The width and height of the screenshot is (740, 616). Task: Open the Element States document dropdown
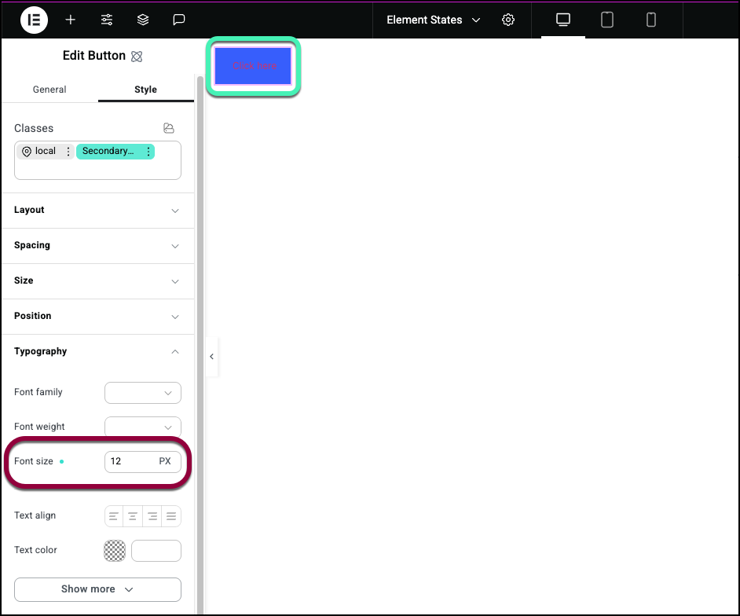click(x=433, y=20)
